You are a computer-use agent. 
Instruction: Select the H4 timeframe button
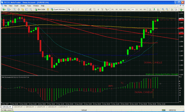[x=133, y=9]
